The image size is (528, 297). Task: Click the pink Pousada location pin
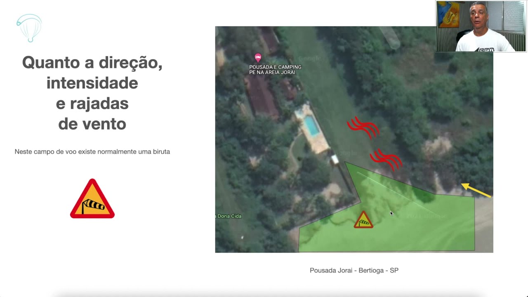click(258, 58)
